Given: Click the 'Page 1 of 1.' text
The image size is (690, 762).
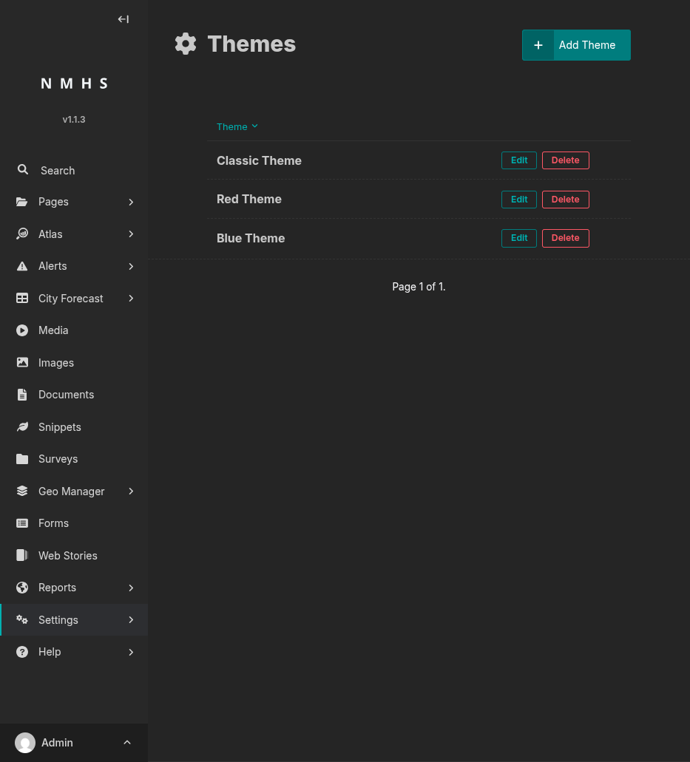Looking at the screenshot, I should click(419, 287).
